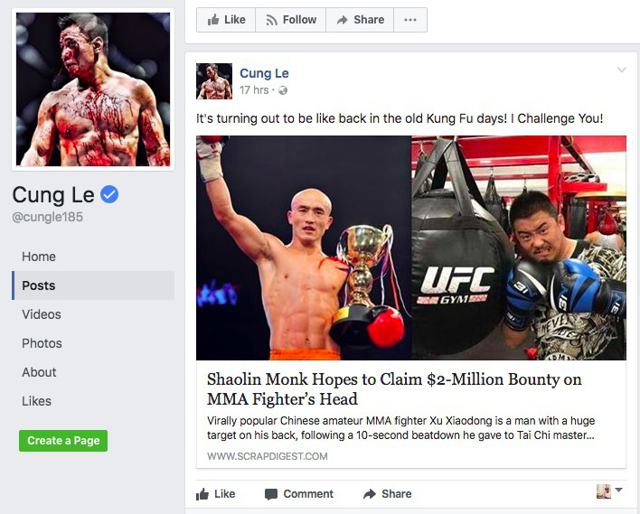Open the Cung Le author name link
Viewport: 640px width, 514px height.
click(264, 73)
